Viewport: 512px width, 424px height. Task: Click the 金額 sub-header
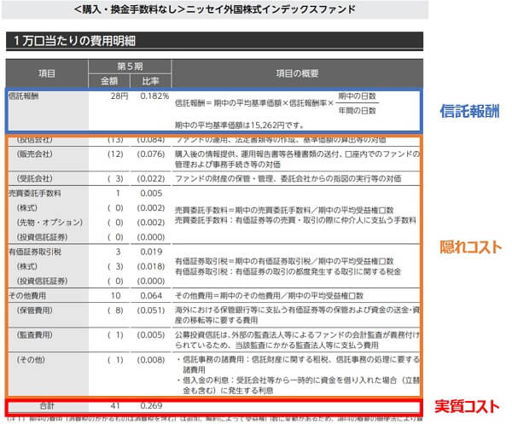tap(109, 81)
